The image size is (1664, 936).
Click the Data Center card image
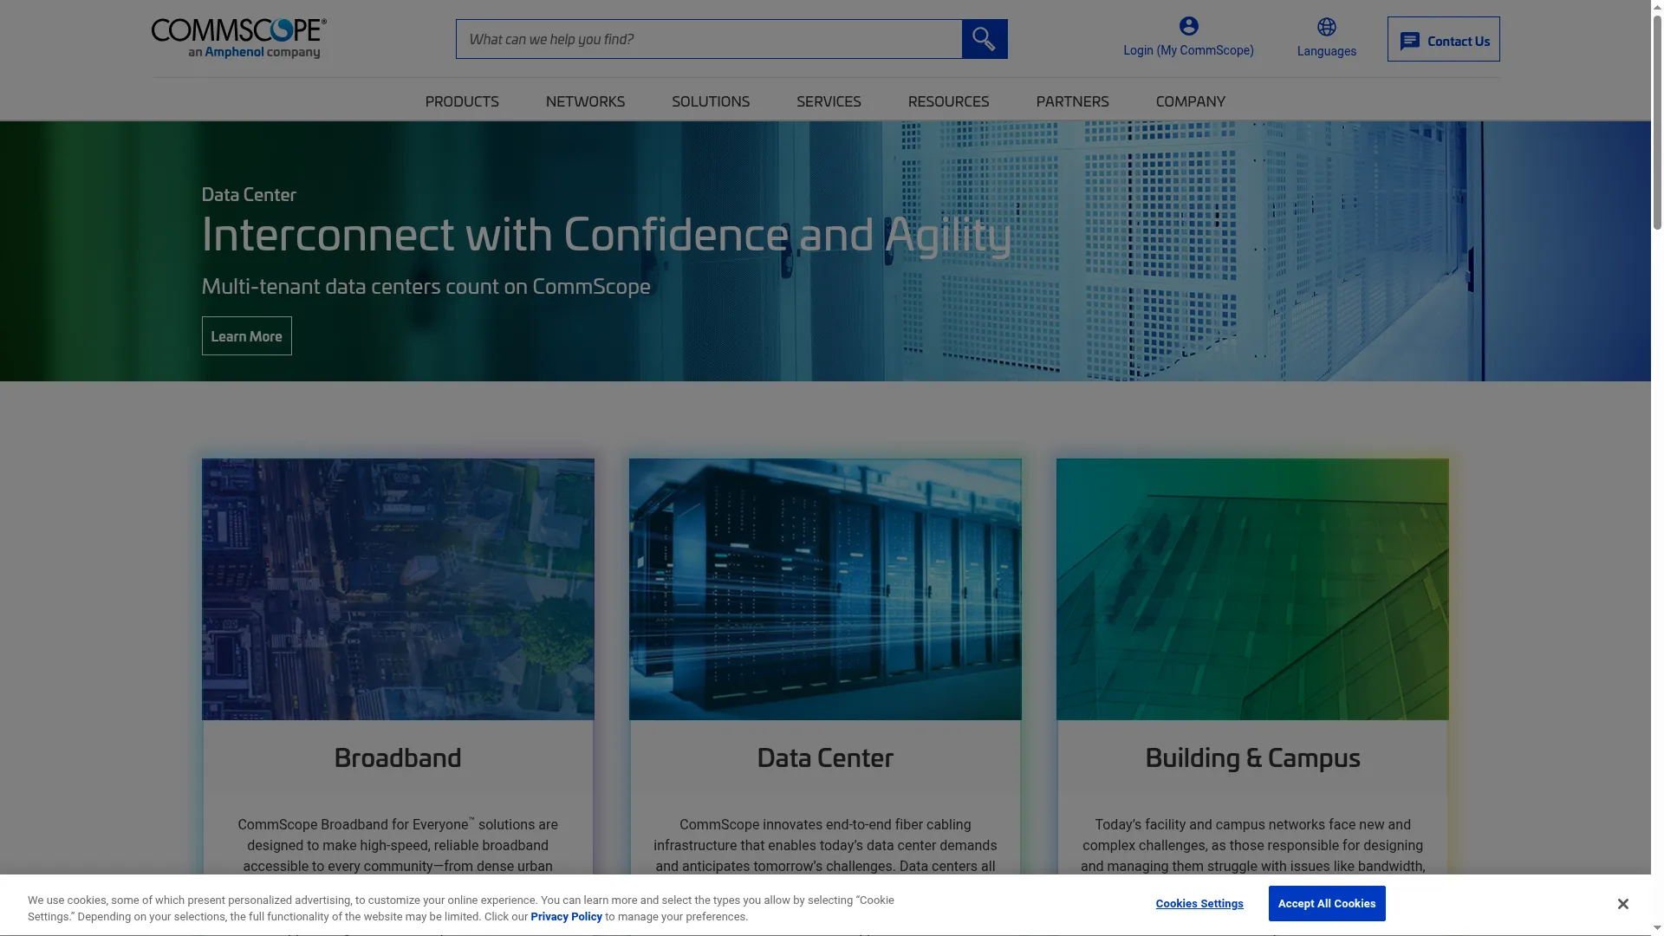pos(825,589)
